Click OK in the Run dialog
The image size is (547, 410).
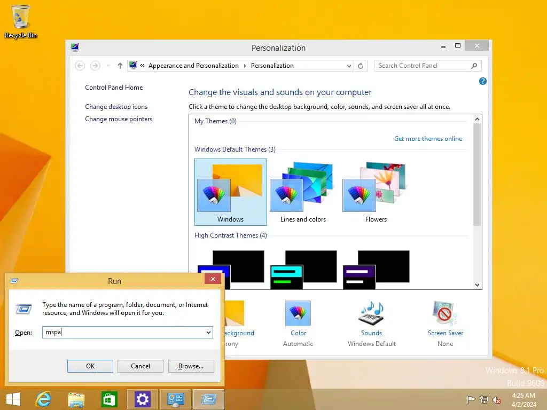[x=90, y=366]
